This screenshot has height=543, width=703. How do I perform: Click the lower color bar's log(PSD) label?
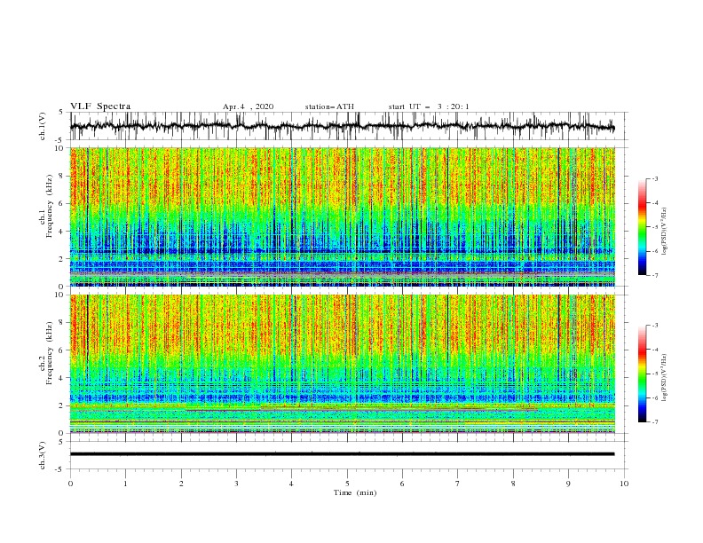[x=665, y=377]
